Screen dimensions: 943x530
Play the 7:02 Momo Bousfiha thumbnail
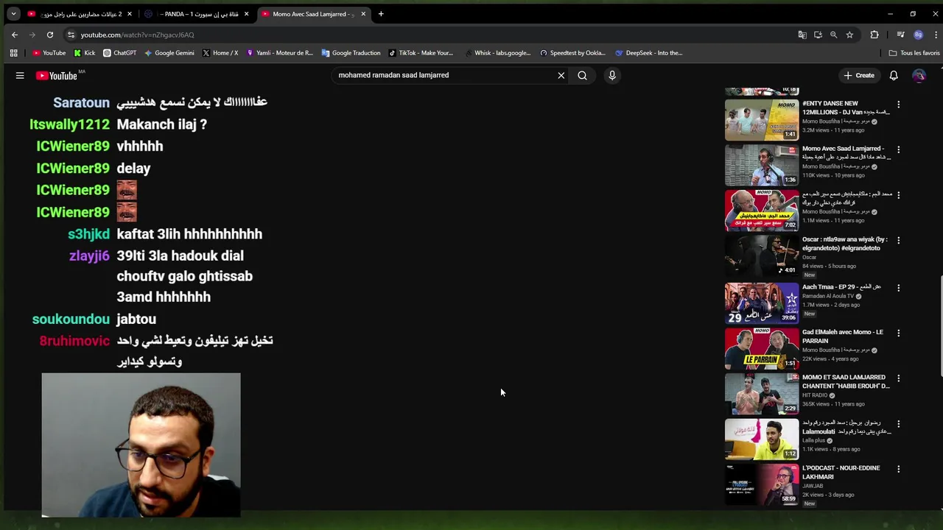point(762,211)
